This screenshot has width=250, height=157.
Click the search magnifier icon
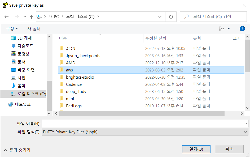pyautogui.click(x=186, y=16)
